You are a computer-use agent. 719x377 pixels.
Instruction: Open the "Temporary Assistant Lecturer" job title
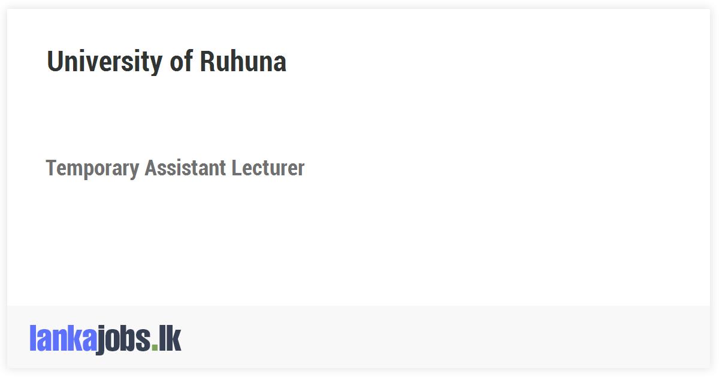(x=175, y=168)
